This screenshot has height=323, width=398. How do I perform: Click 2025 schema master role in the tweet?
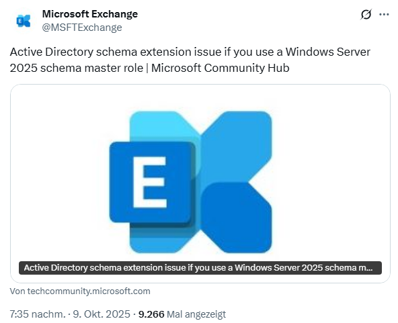(77, 68)
